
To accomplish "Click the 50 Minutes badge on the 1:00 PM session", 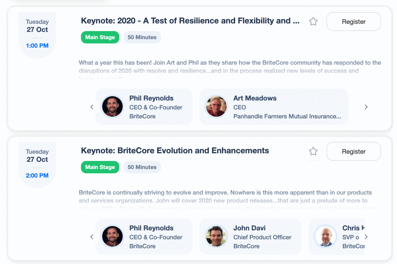I will (x=142, y=37).
